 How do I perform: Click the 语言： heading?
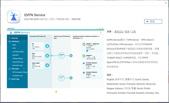(110, 75)
